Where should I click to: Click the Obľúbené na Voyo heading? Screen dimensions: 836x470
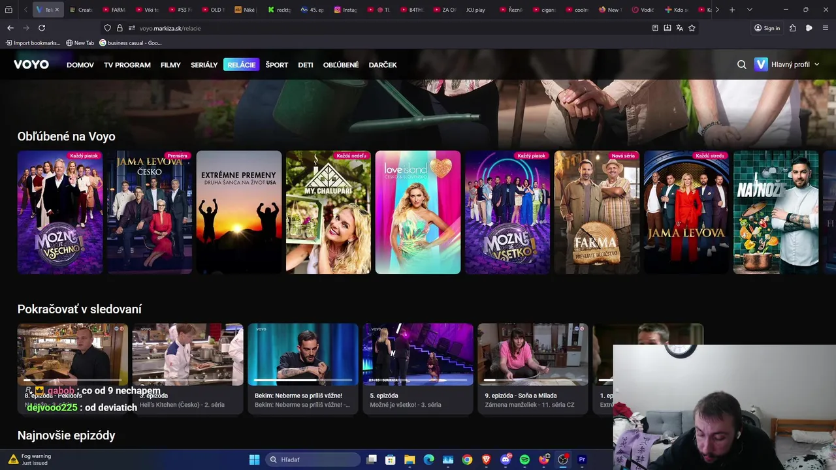67,136
